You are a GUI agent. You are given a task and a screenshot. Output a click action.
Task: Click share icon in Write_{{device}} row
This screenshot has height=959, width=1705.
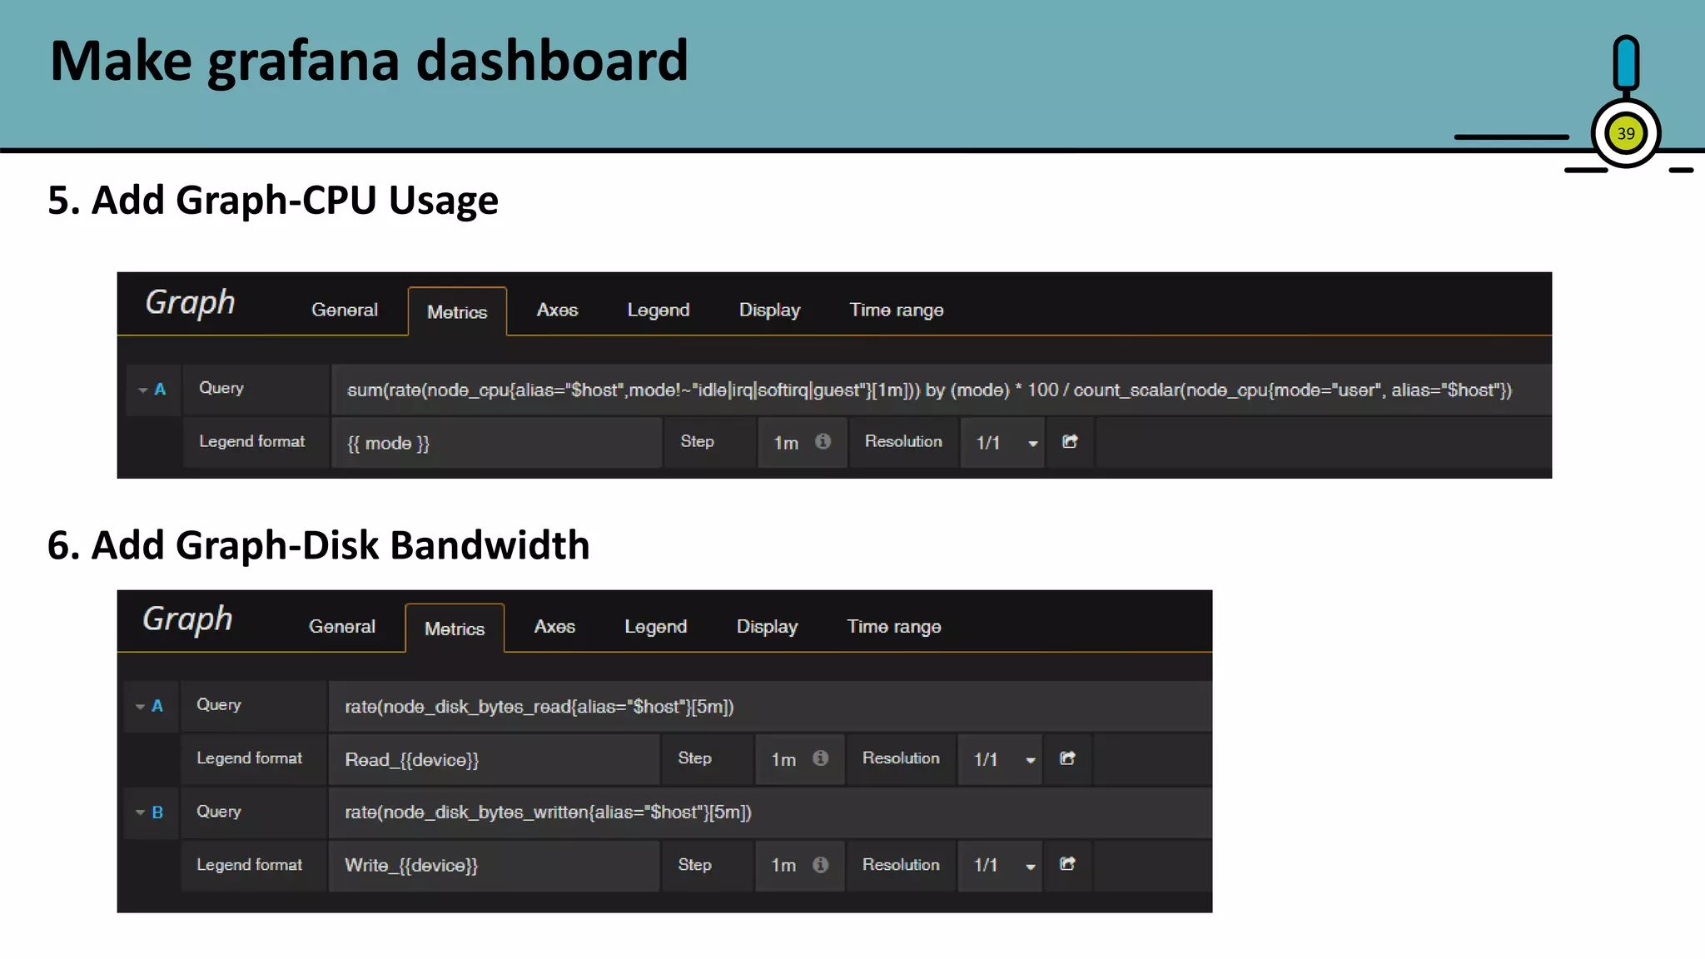1067,864
